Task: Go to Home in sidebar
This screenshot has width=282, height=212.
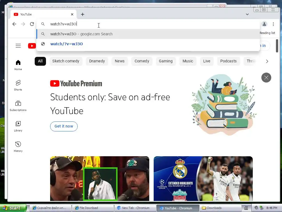Action: point(18,65)
